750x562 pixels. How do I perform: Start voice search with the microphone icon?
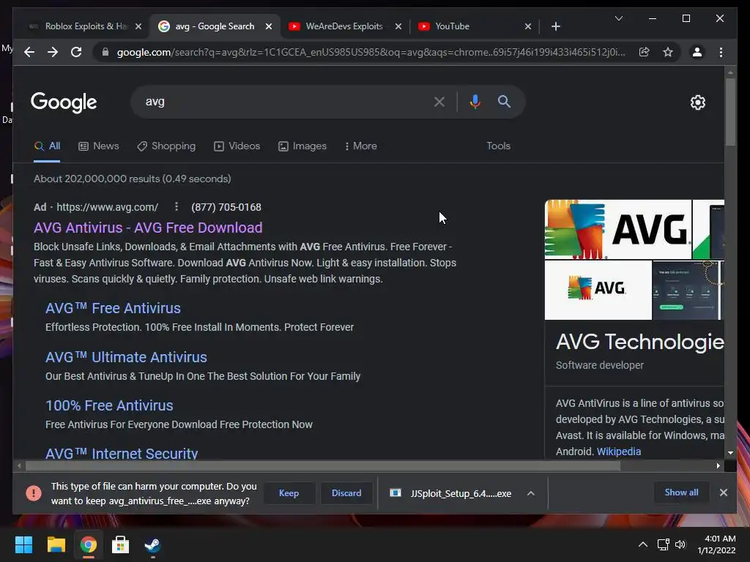(475, 102)
